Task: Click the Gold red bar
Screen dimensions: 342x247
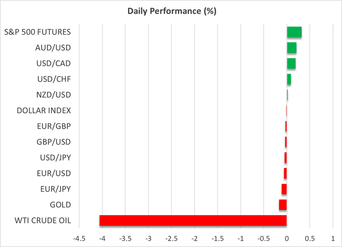Action: click(x=283, y=205)
